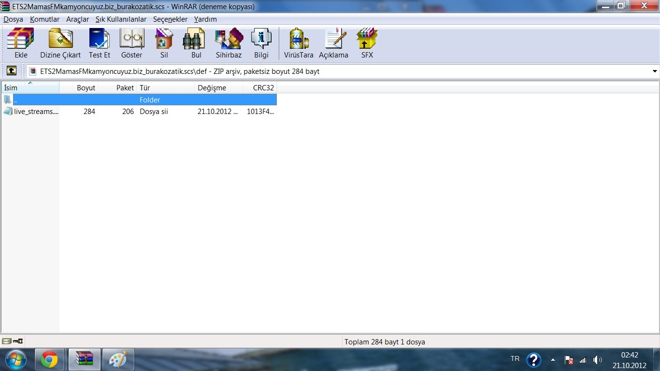
Task: Open the Yardım menu
Action: pos(205,19)
